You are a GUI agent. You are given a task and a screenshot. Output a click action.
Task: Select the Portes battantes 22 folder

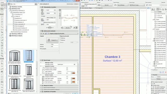click(19, 22)
